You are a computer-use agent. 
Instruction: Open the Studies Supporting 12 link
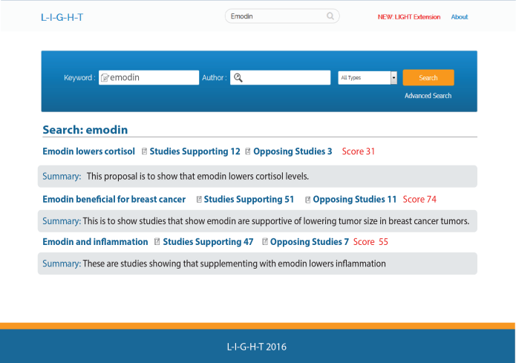[x=195, y=151]
